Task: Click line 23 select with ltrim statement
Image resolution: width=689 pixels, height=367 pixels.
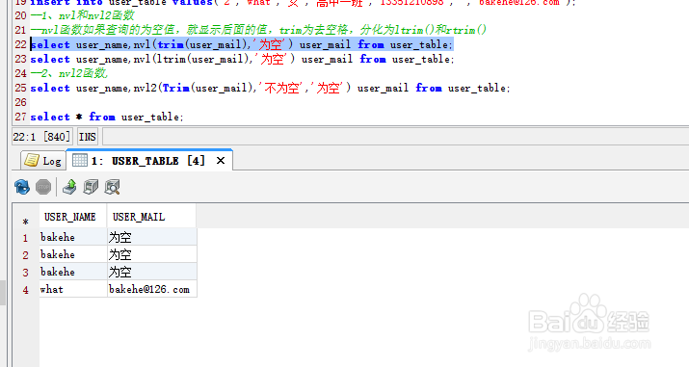Action: point(242,59)
